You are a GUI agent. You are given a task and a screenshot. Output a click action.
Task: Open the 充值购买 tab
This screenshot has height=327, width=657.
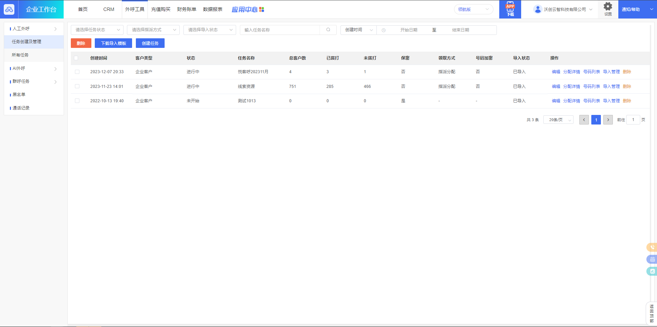[161, 9]
